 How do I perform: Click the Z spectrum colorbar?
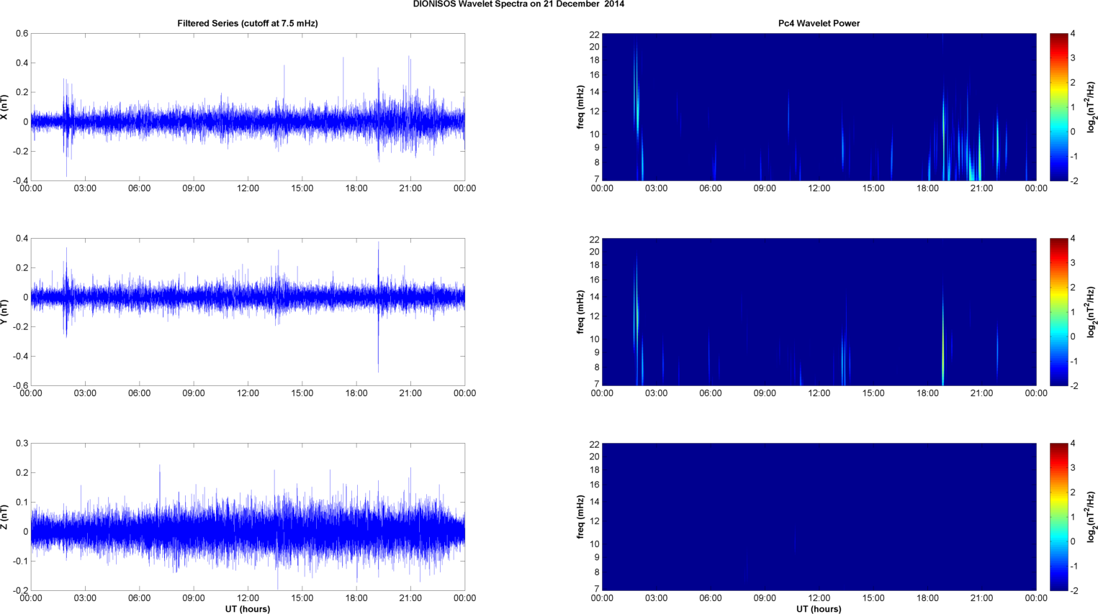click(x=1058, y=516)
